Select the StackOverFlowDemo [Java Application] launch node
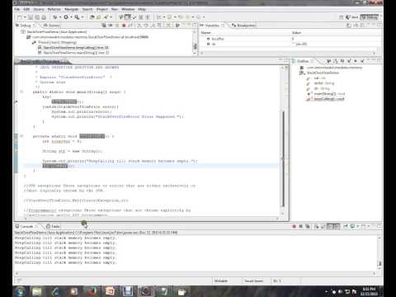The height and width of the screenshot is (297, 396). click(x=54, y=32)
